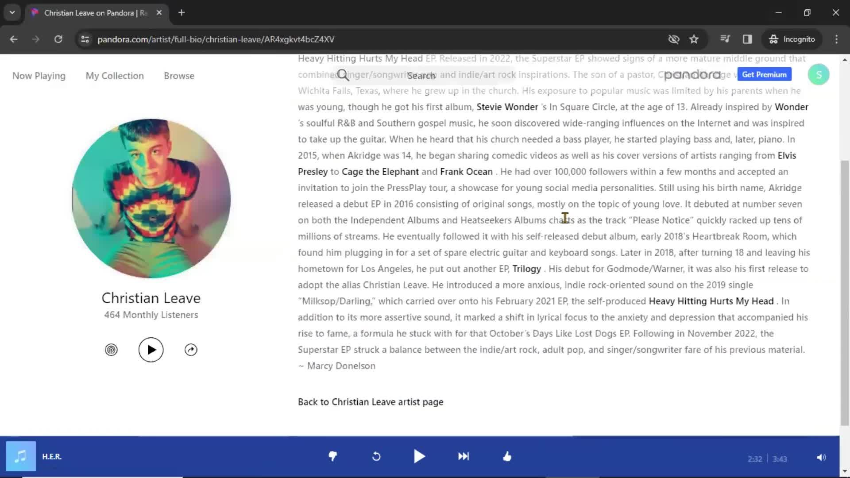Click the play button for Christian Leave
Screen dimensions: 850x478
click(x=151, y=349)
